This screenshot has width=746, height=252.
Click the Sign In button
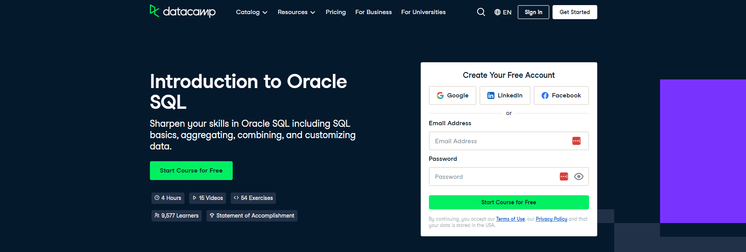tap(533, 12)
